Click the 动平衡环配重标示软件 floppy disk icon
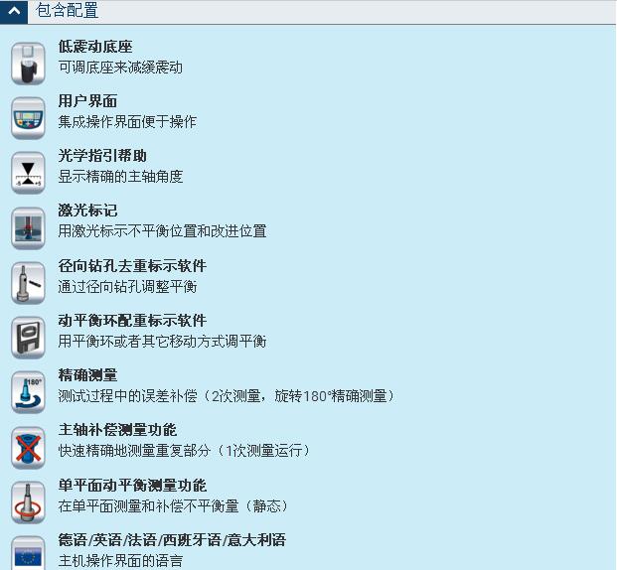Screen dimensions: 617x570 [x=28, y=338]
